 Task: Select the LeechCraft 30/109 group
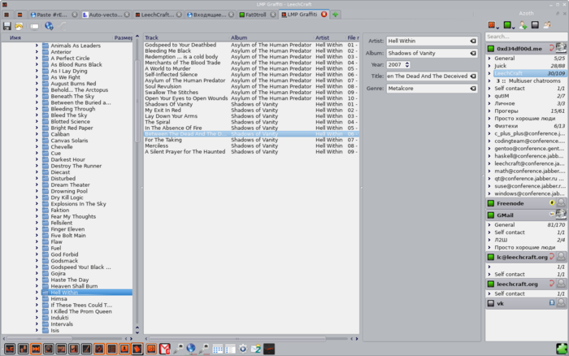tap(526, 73)
